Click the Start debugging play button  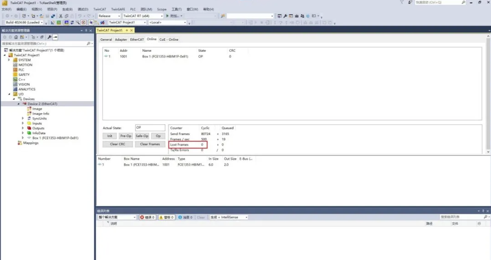coord(167,16)
